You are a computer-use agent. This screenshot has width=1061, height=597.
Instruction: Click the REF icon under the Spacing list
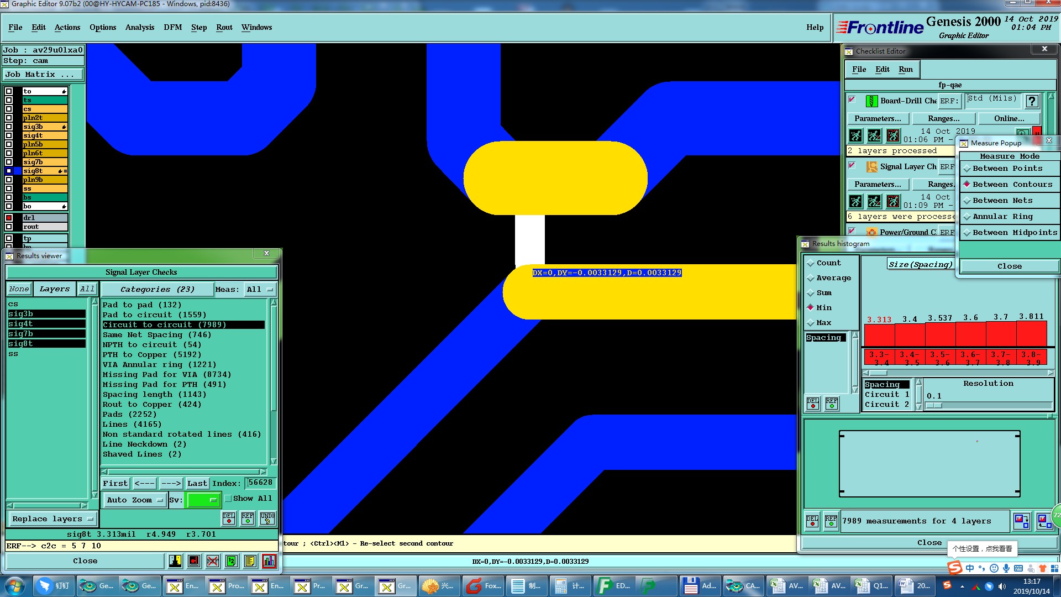pos(832,404)
